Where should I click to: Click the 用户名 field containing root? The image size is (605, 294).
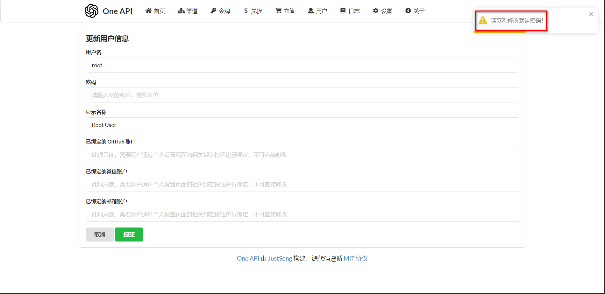pyautogui.click(x=302, y=65)
